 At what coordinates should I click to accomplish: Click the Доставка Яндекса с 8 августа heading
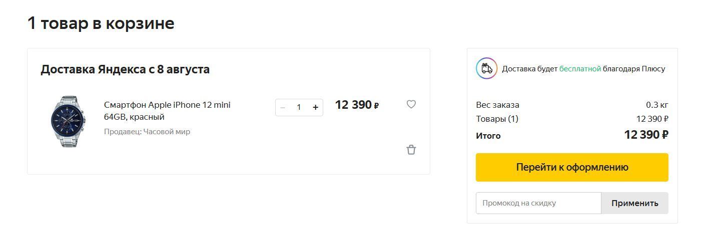tap(125, 69)
